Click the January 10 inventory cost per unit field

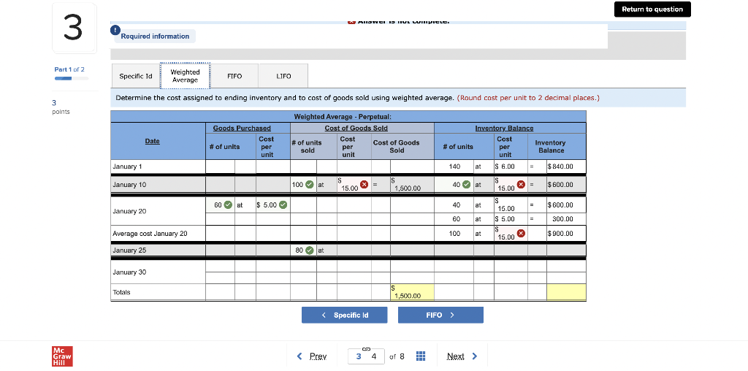click(x=511, y=185)
